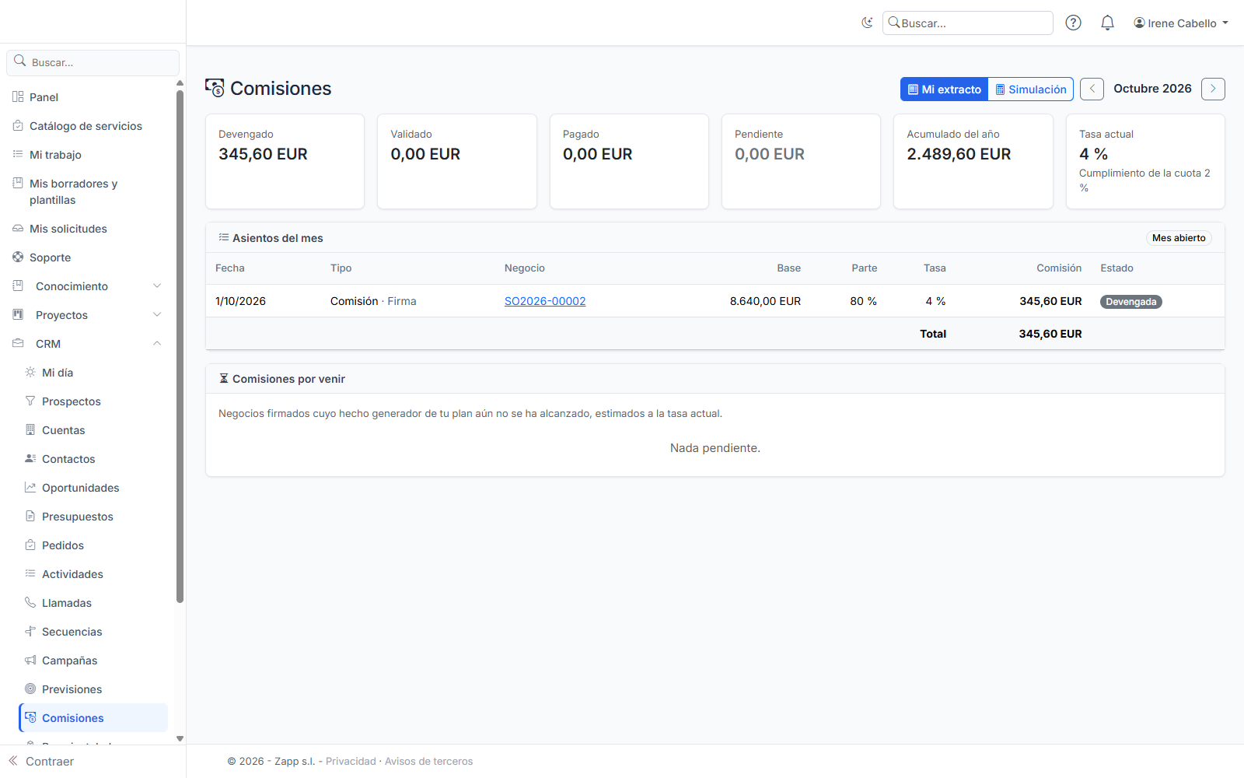Screen dimensions: 1244x778
Task: Open Campañas in CRM menu
Action: tap(93, 661)
